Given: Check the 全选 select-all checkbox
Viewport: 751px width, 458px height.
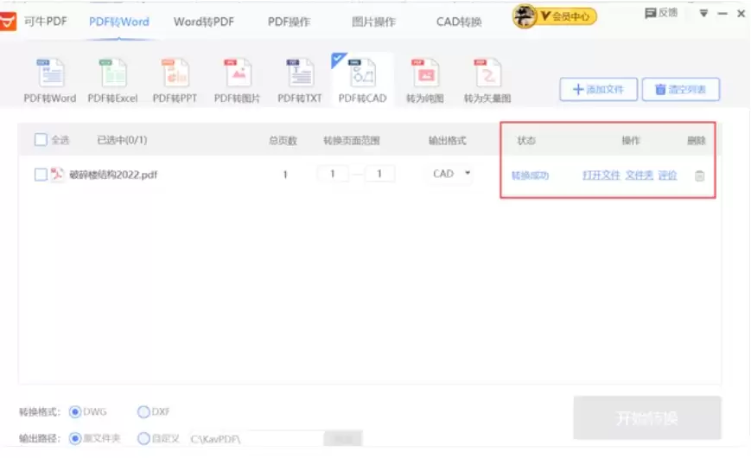Looking at the screenshot, I should point(41,140).
